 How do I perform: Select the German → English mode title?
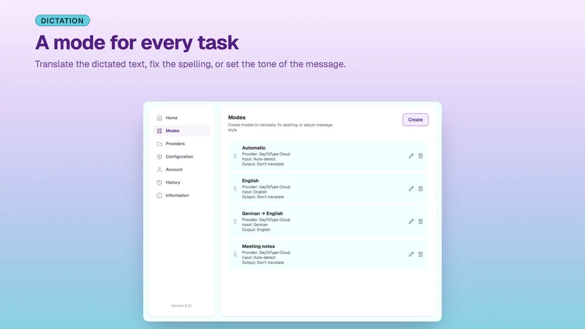[x=262, y=213]
